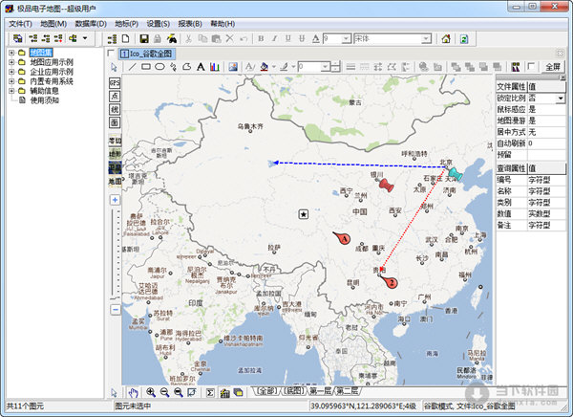Open the 帮助(H) menu
573x417 pixels.
223,24
